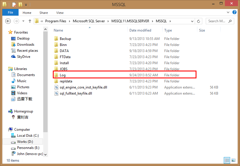Select the Log folder
This screenshot has width=240, height=166.
point(63,75)
